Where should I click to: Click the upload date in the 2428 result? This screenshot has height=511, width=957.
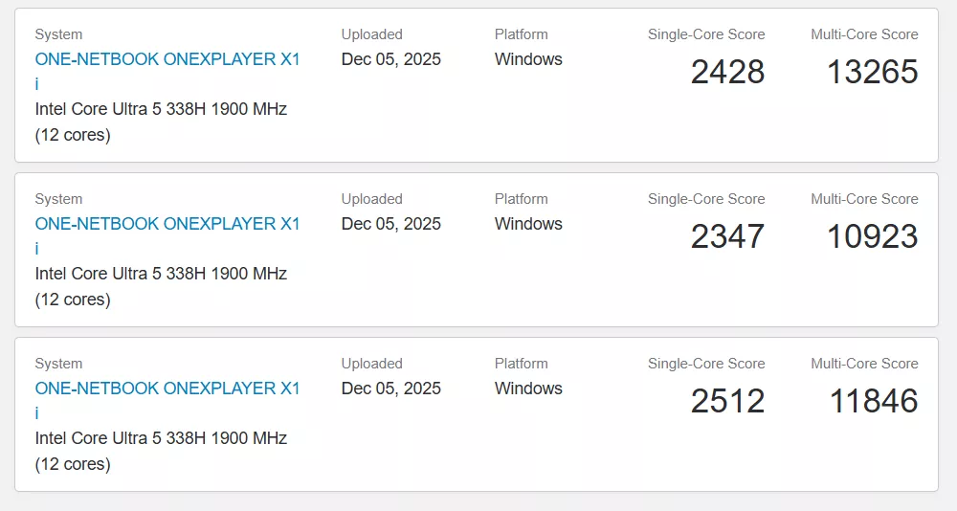[390, 59]
